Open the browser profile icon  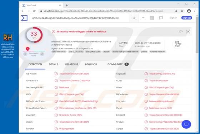coord(189,11)
